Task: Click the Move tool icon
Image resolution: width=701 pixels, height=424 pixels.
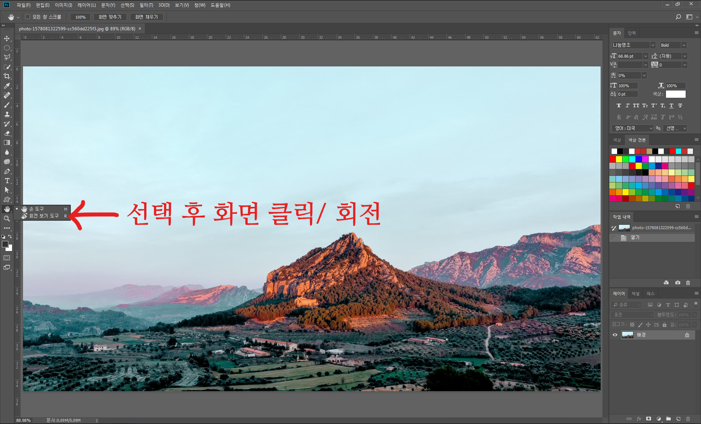Action: click(7, 38)
